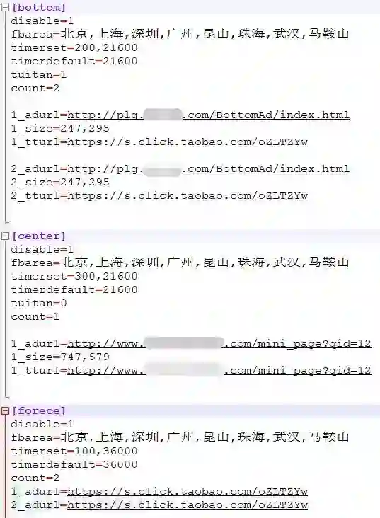
Task: Collapse the [forece] section fold marker
Action: (5, 410)
